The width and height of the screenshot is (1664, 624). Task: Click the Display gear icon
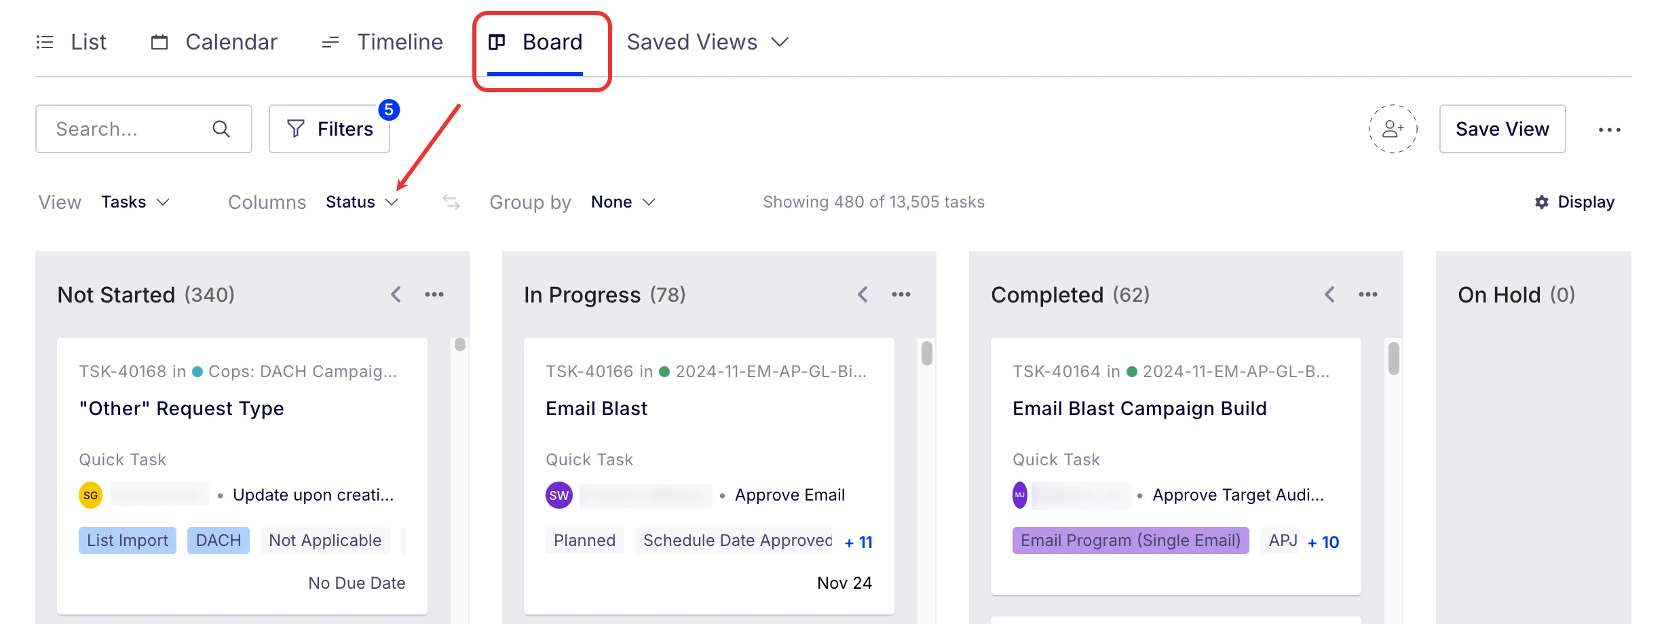pyautogui.click(x=1542, y=202)
